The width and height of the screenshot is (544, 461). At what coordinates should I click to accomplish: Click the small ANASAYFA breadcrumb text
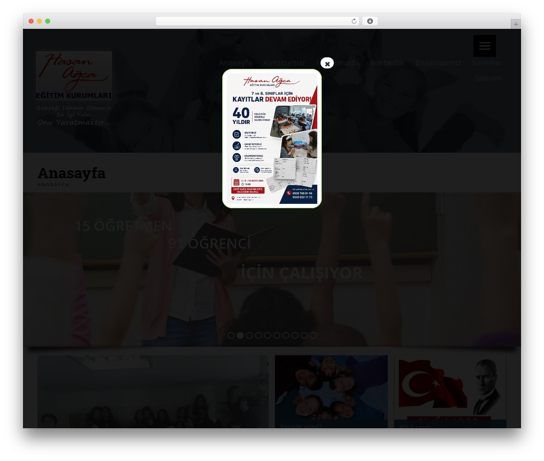pyautogui.click(x=53, y=185)
